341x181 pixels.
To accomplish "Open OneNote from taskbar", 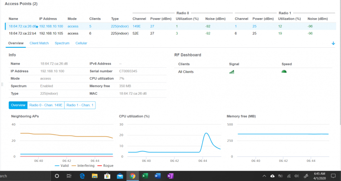I will [x=170, y=176].
